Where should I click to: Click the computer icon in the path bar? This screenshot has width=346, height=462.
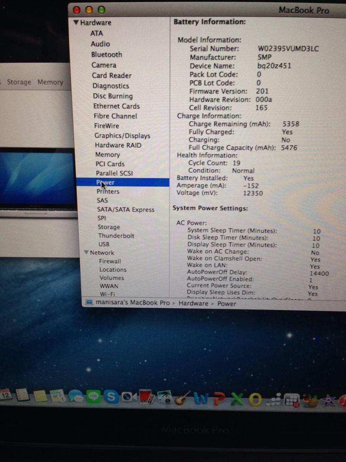pyautogui.click(x=89, y=302)
